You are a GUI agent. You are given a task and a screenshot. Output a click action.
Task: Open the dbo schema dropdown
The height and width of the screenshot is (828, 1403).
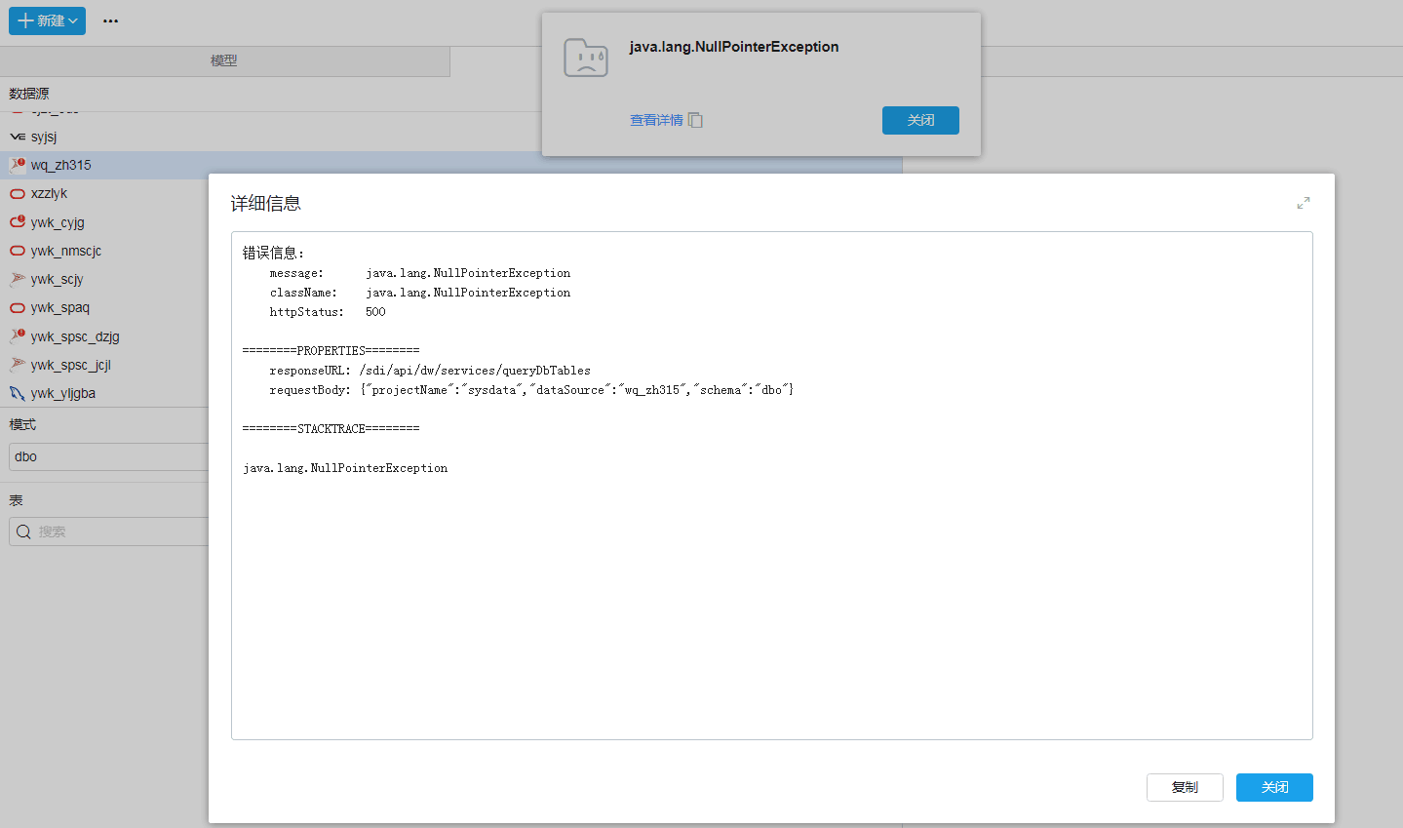(108, 456)
